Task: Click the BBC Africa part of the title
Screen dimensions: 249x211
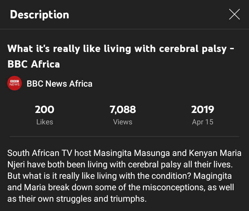Action: (34, 64)
